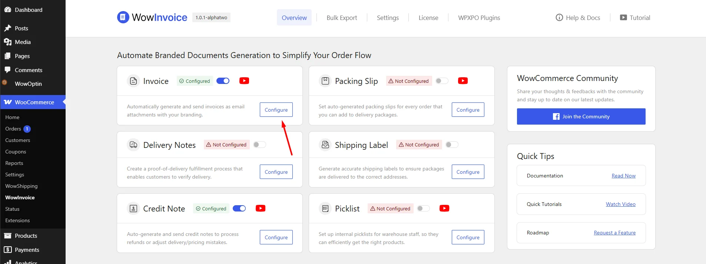Click the Tutorial play icon
This screenshot has height=264, width=706.
[623, 17]
